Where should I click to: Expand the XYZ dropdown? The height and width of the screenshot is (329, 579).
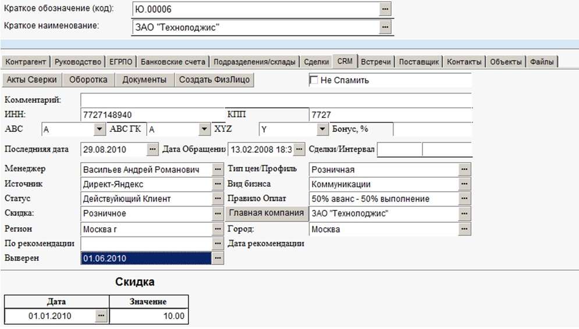[x=322, y=129]
